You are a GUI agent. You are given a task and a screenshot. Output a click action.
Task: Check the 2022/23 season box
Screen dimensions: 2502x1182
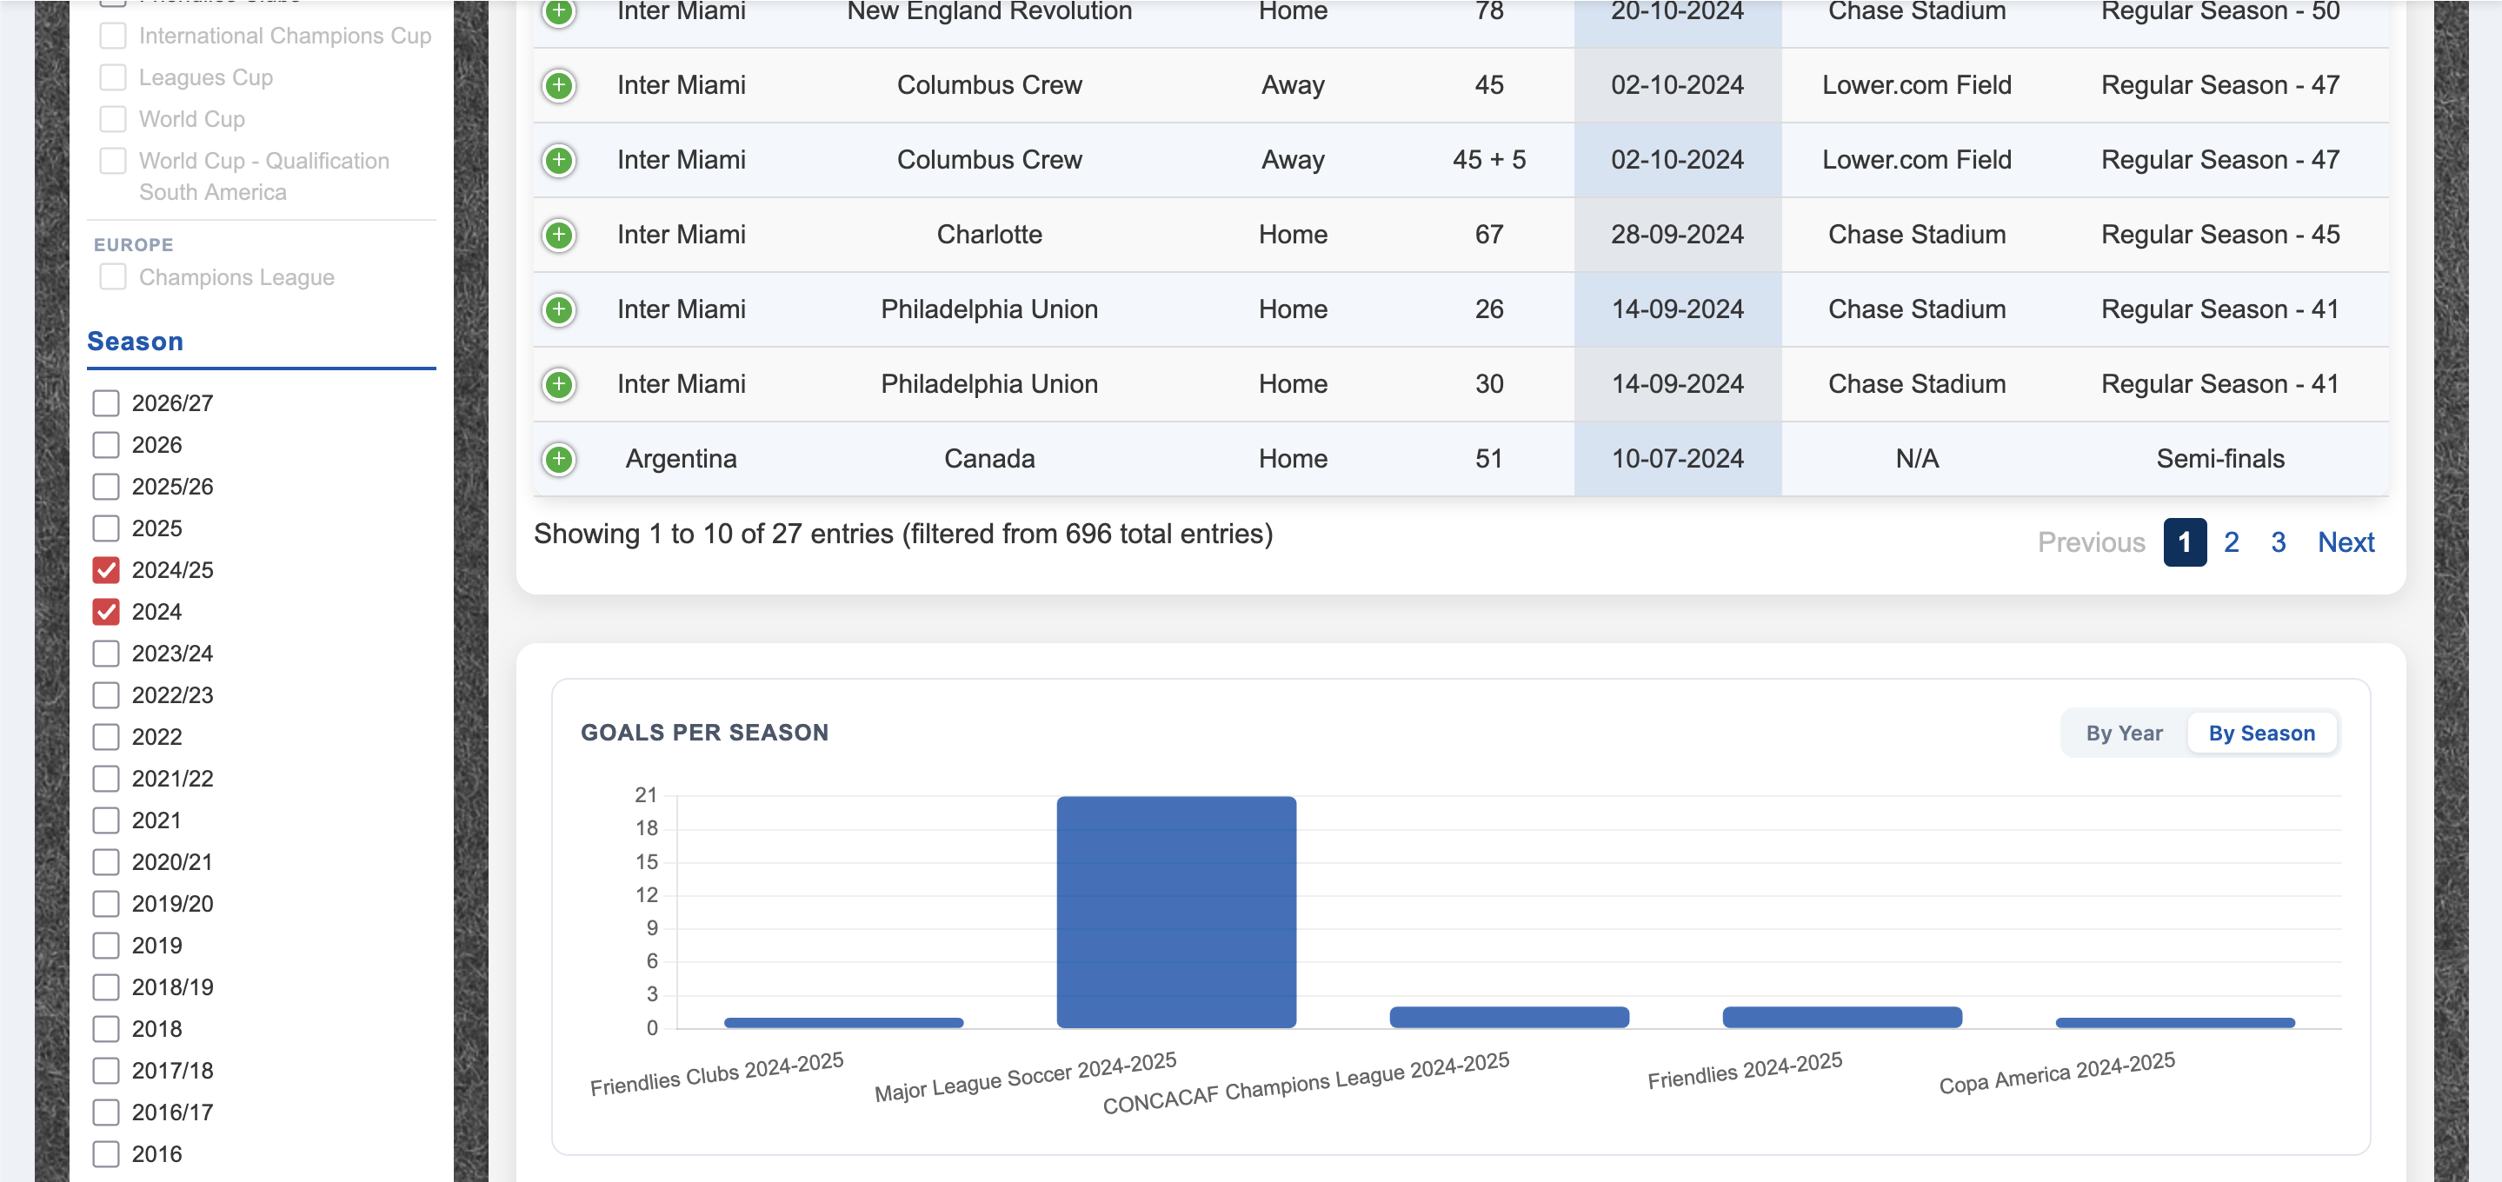(106, 695)
